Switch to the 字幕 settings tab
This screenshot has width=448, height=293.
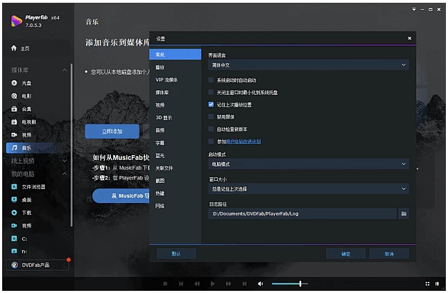[160, 143]
